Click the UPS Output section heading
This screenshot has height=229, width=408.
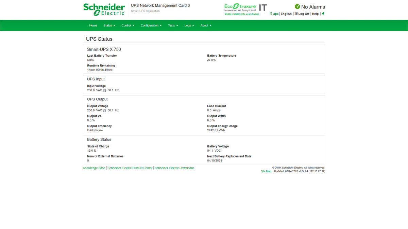[97, 99]
